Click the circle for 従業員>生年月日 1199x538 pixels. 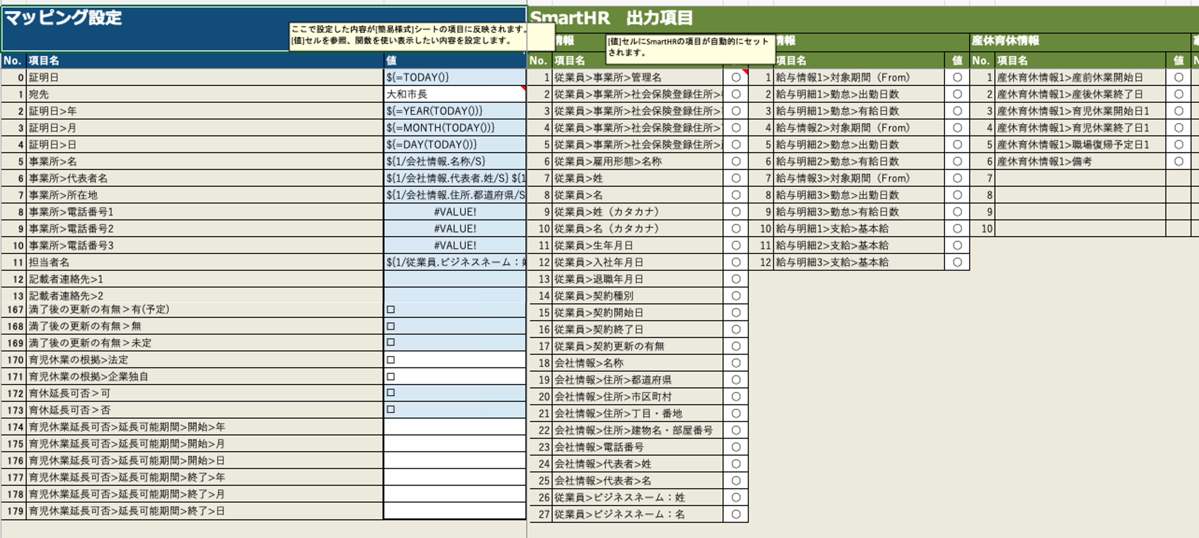click(x=736, y=245)
